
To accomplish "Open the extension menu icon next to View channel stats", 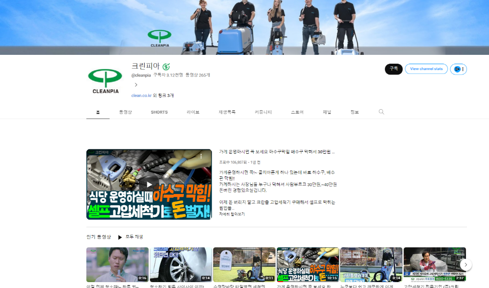I will tap(459, 69).
